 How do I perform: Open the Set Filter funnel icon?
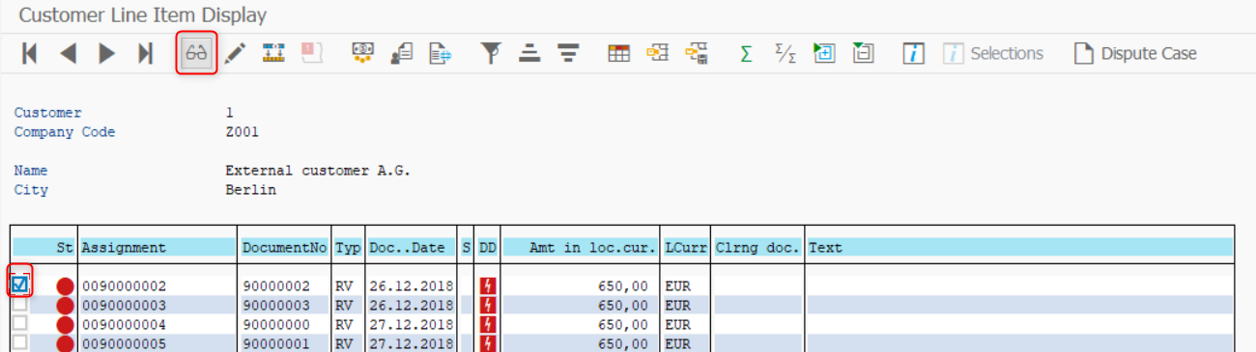[492, 53]
